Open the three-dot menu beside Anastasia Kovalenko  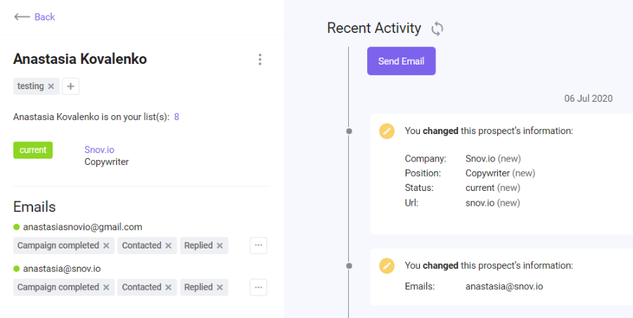click(260, 60)
